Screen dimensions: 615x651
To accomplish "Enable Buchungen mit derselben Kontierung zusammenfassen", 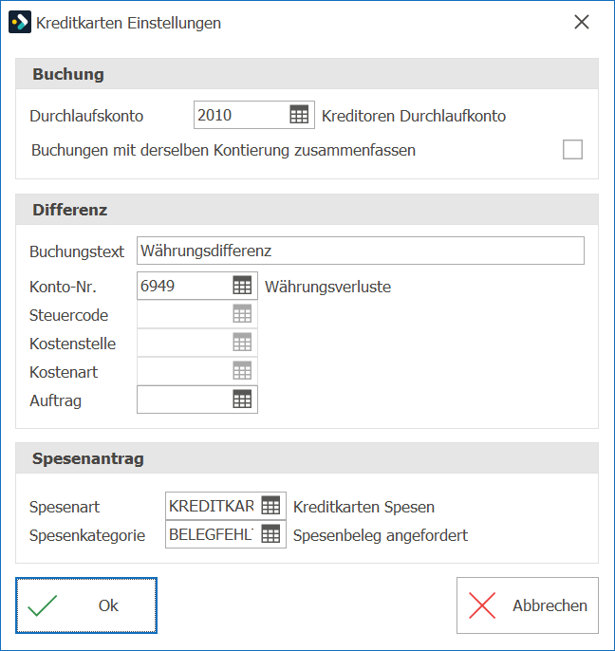I will [572, 150].
